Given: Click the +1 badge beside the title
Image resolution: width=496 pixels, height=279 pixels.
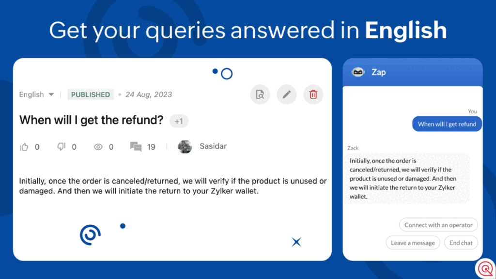Looking at the screenshot, I should pos(179,121).
